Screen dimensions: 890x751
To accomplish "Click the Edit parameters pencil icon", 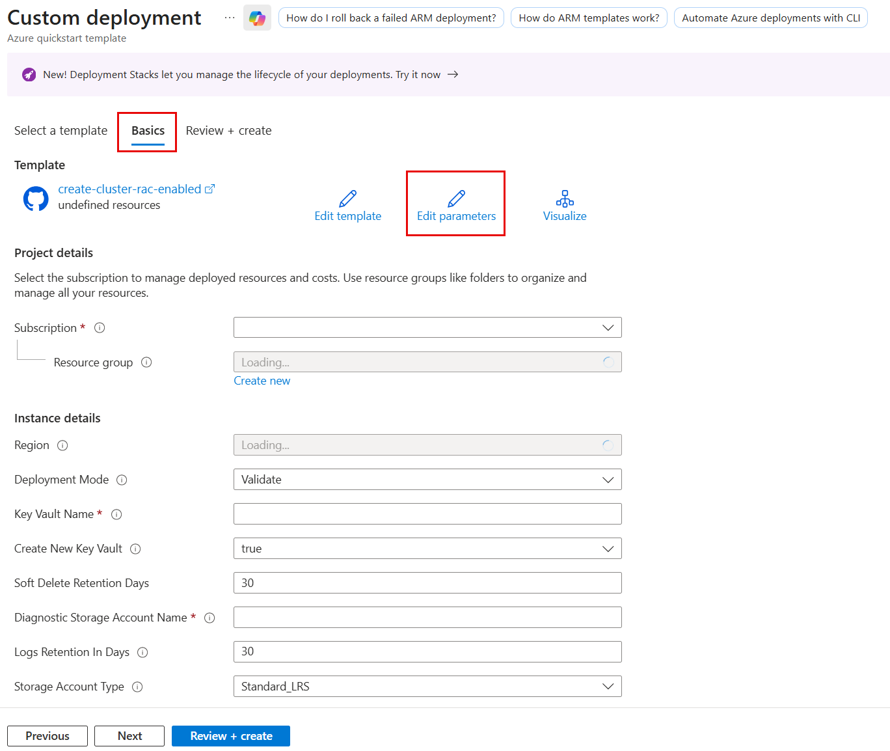I will click(456, 198).
